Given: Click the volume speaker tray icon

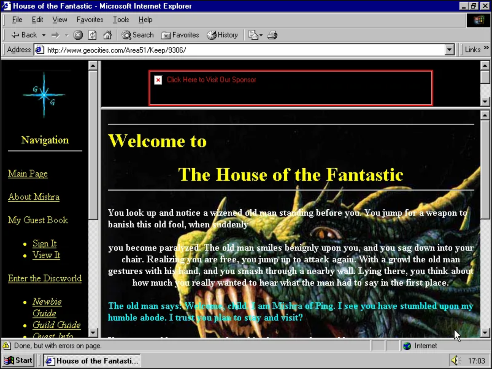Looking at the screenshot, I should [x=455, y=360].
